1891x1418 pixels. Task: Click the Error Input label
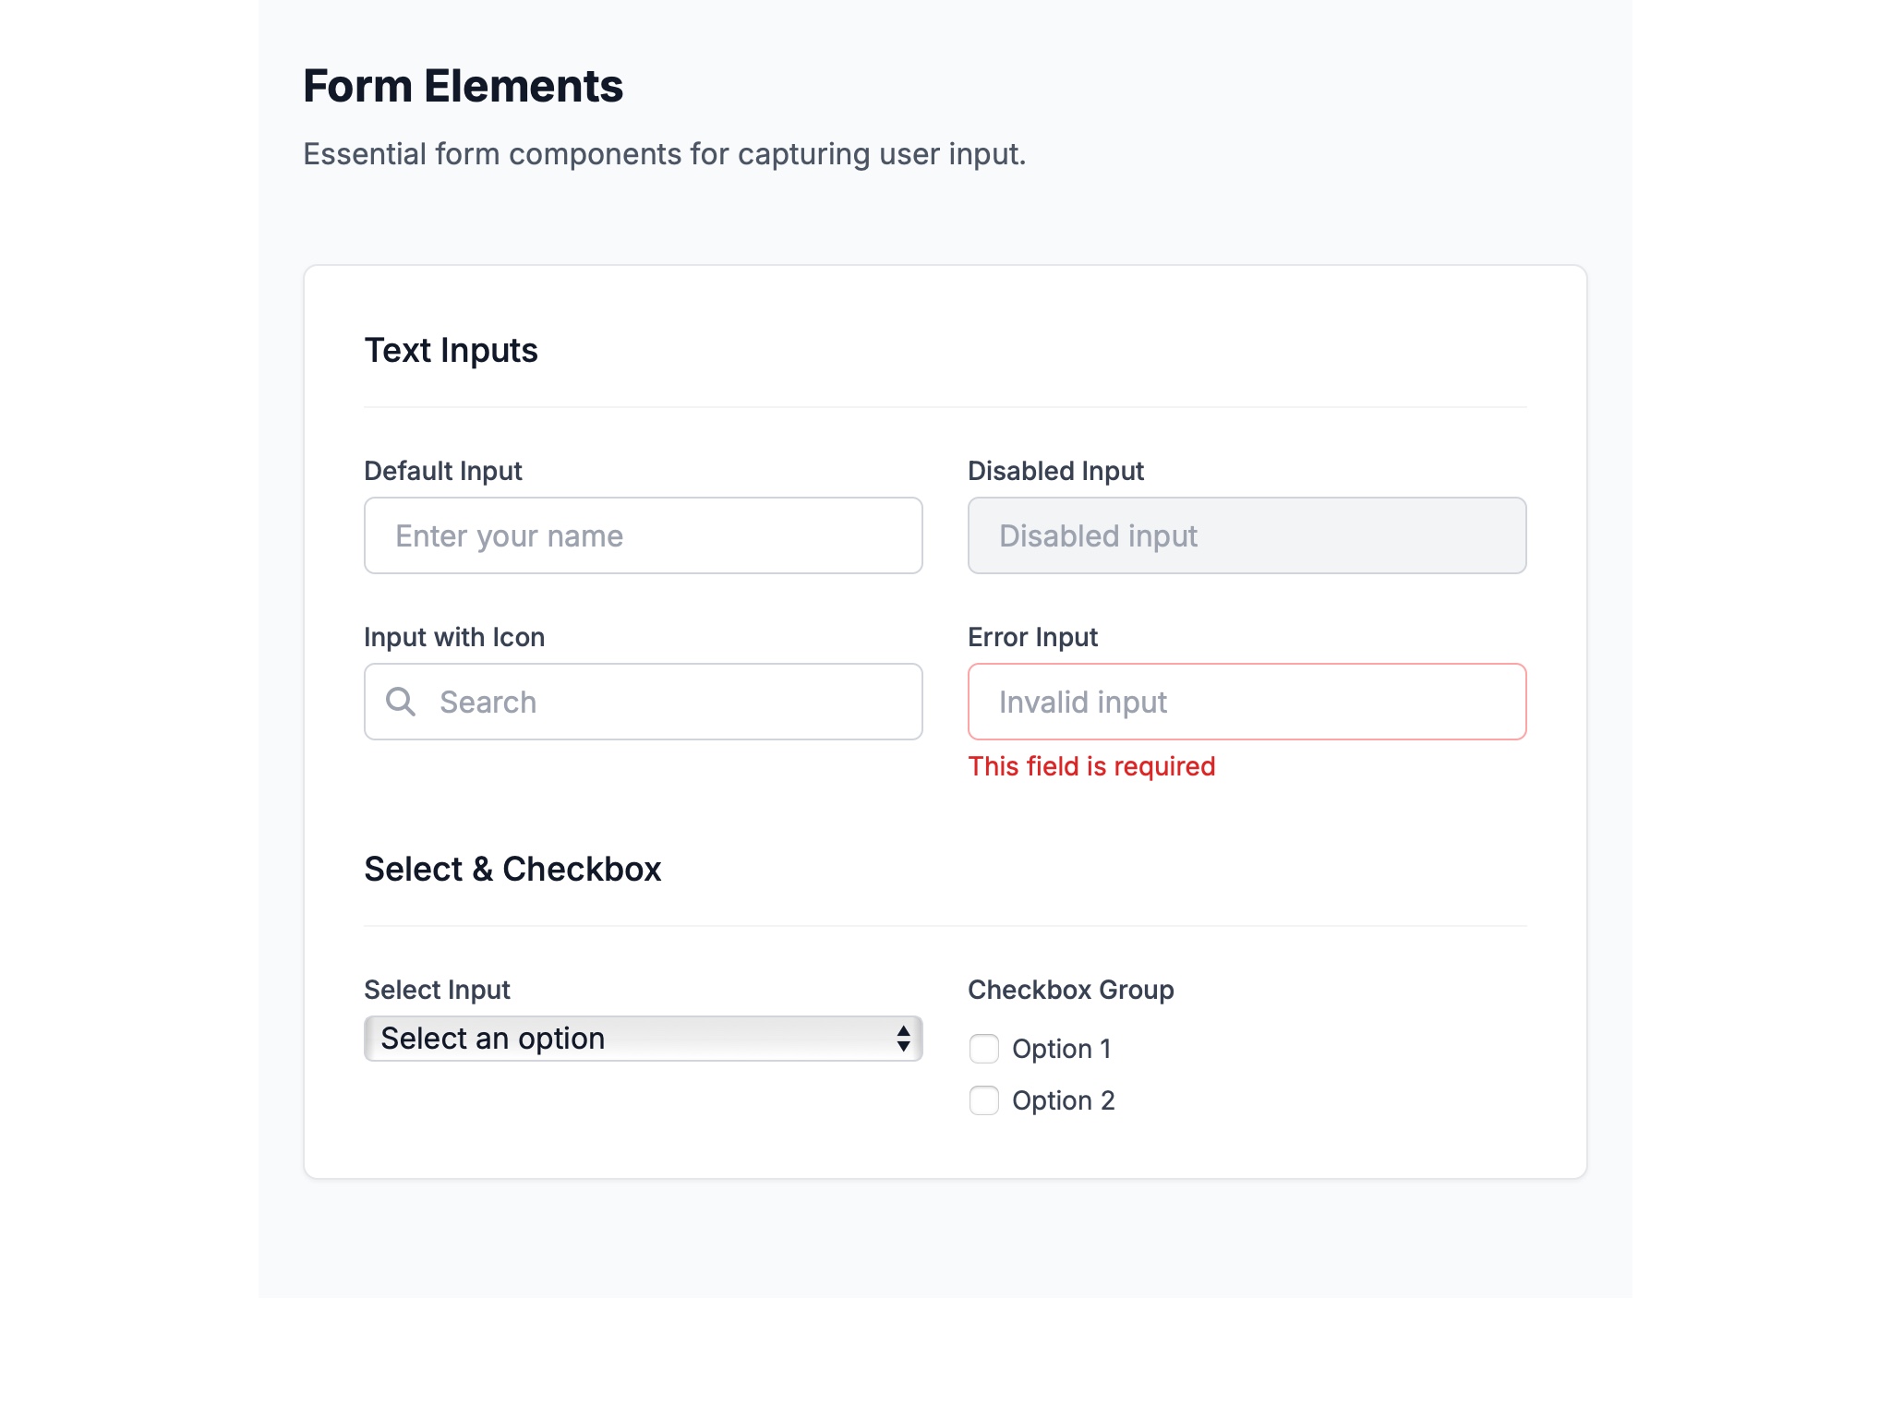(1031, 636)
